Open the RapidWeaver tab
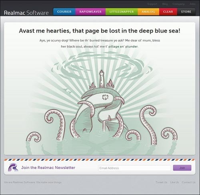200x195 pixels. click(90, 12)
